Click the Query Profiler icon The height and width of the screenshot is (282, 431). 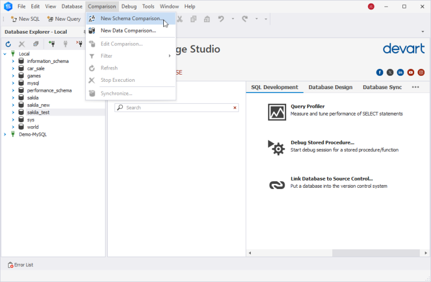pos(277,112)
